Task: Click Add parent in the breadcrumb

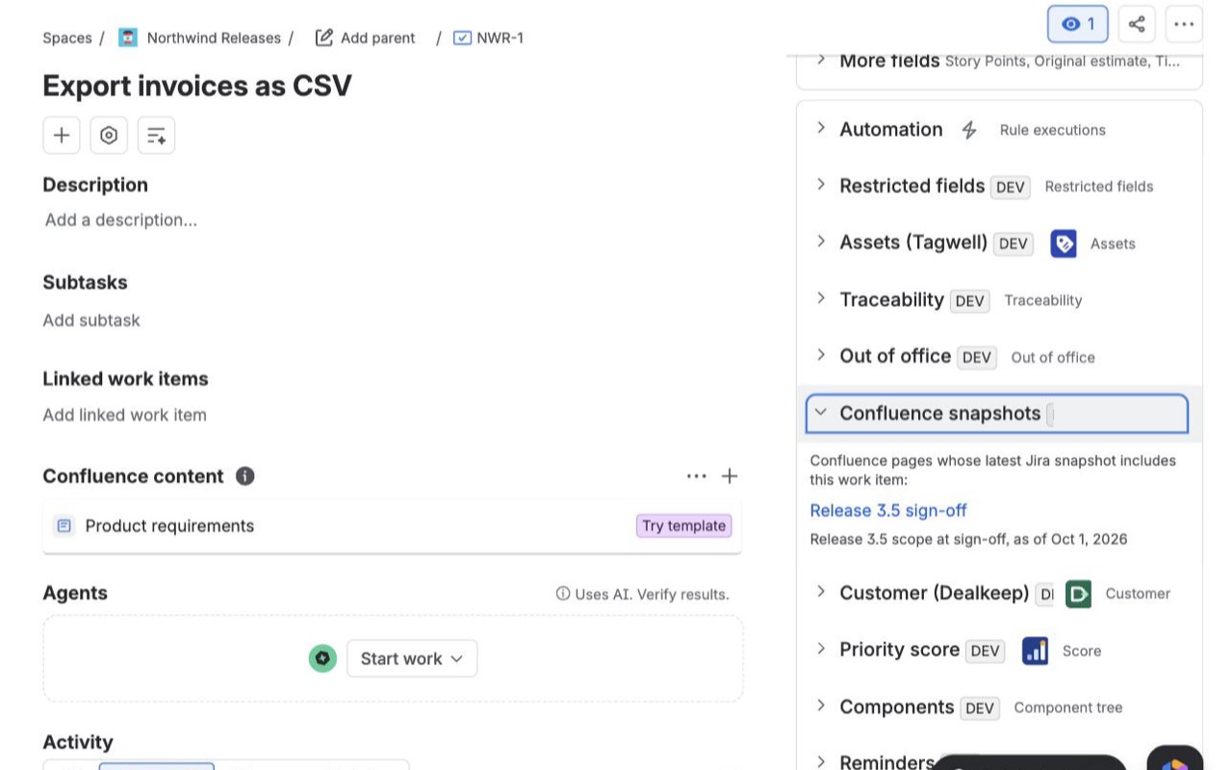Action: tap(366, 38)
